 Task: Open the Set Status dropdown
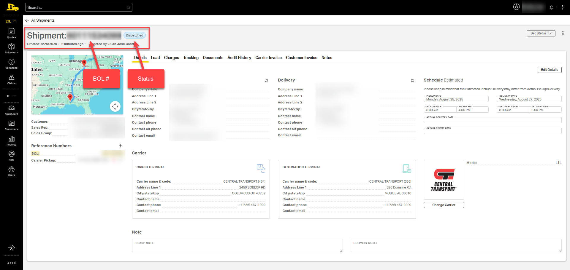point(541,33)
